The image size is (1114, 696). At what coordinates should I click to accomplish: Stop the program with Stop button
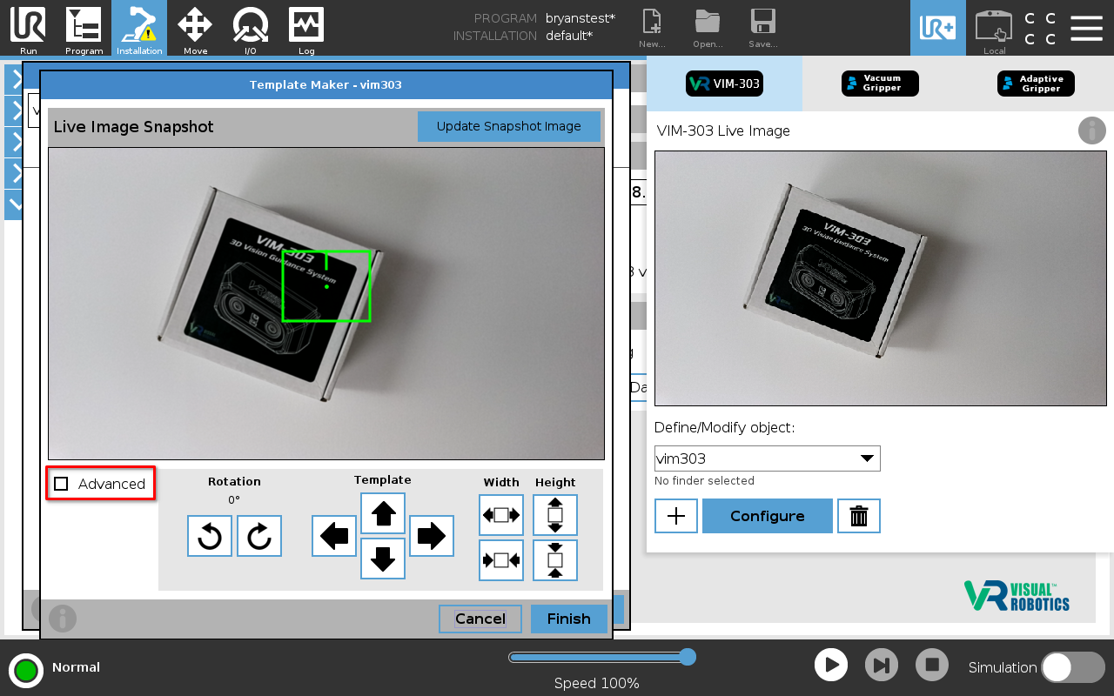tap(932, 666)
